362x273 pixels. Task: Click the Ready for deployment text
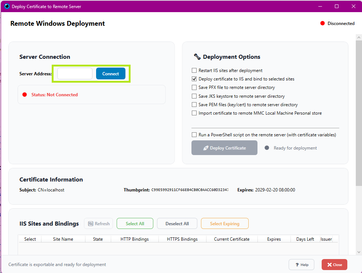pos(295,148)
